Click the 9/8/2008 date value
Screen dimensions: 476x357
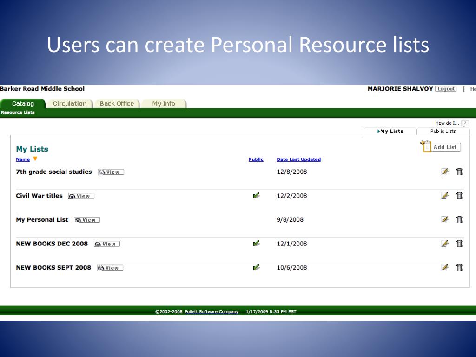point(290,220)
